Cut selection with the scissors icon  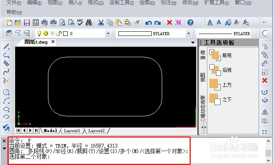click(101, 22)
